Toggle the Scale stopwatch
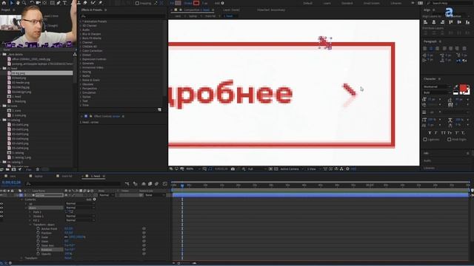The image size is (474, 266). [38, 237]
